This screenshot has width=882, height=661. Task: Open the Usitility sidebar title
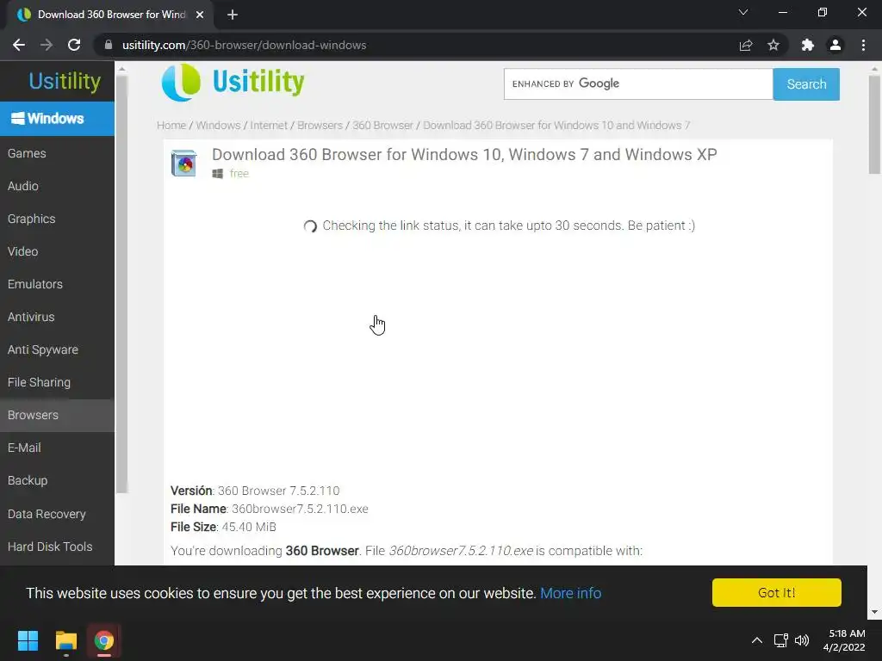[65, 81]
